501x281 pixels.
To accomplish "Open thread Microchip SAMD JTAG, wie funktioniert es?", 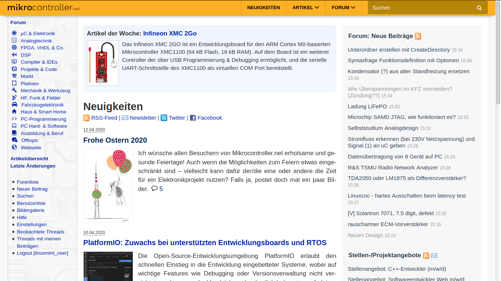I will point(402,117).
